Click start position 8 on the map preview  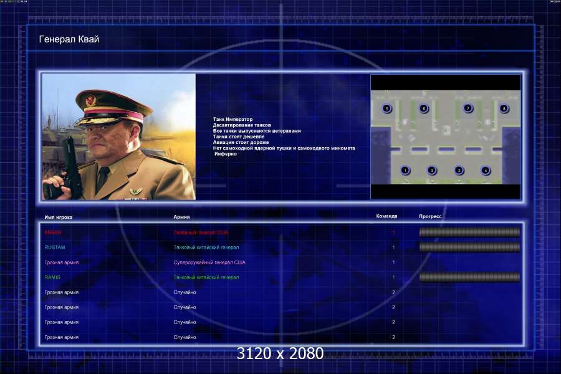pyautogui.click(x=504, y=108)
